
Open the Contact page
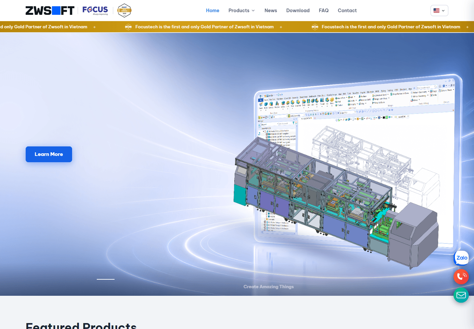pyautogui.click(x=347, y=11)
